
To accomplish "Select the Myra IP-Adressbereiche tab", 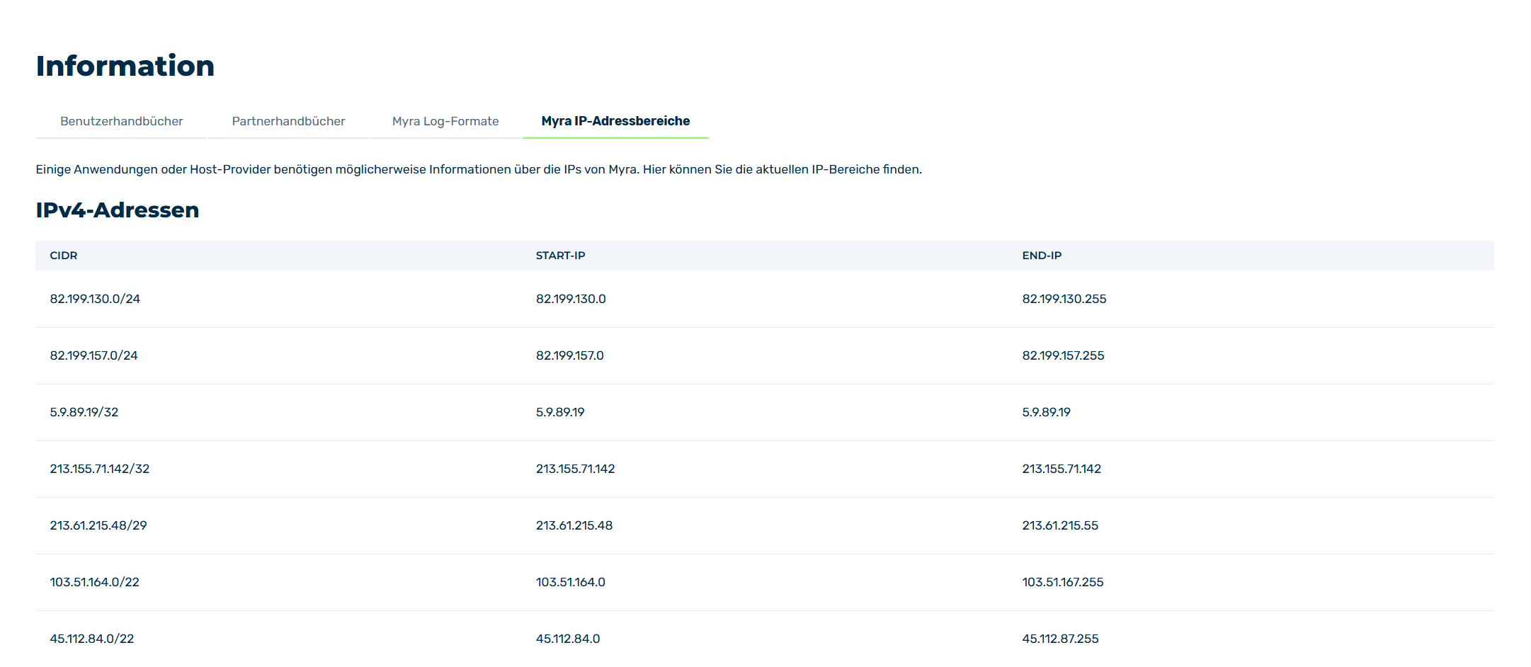I will 615,121.
